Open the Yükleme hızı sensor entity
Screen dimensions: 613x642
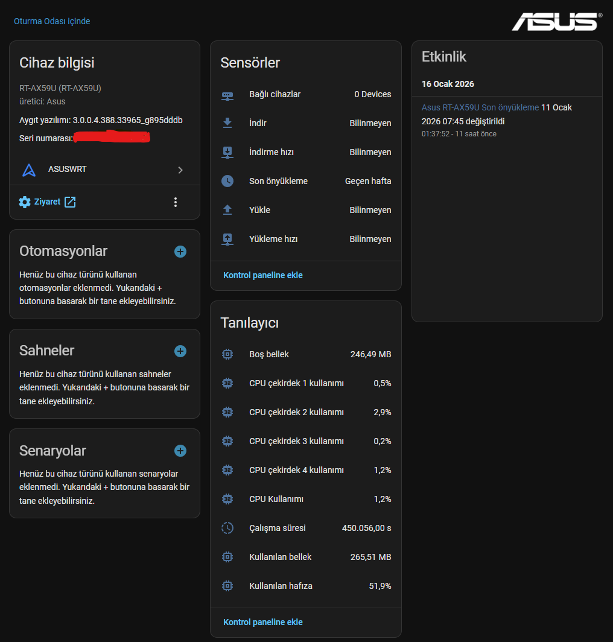point(306,239)
